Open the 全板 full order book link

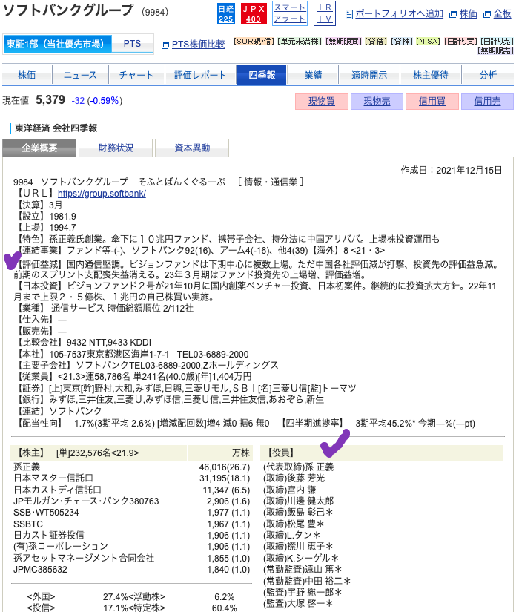click(x=502, y=14)
